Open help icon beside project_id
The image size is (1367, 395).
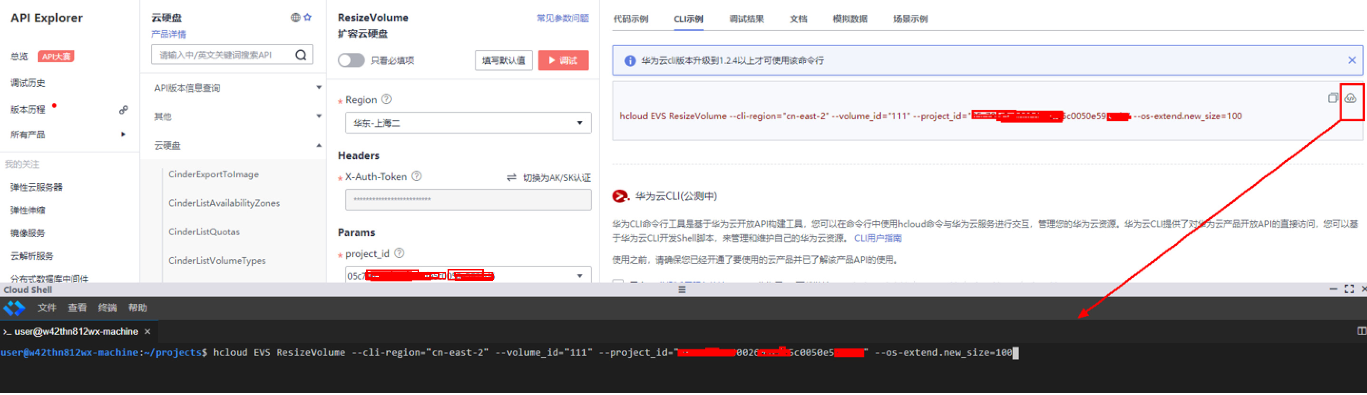400,253
